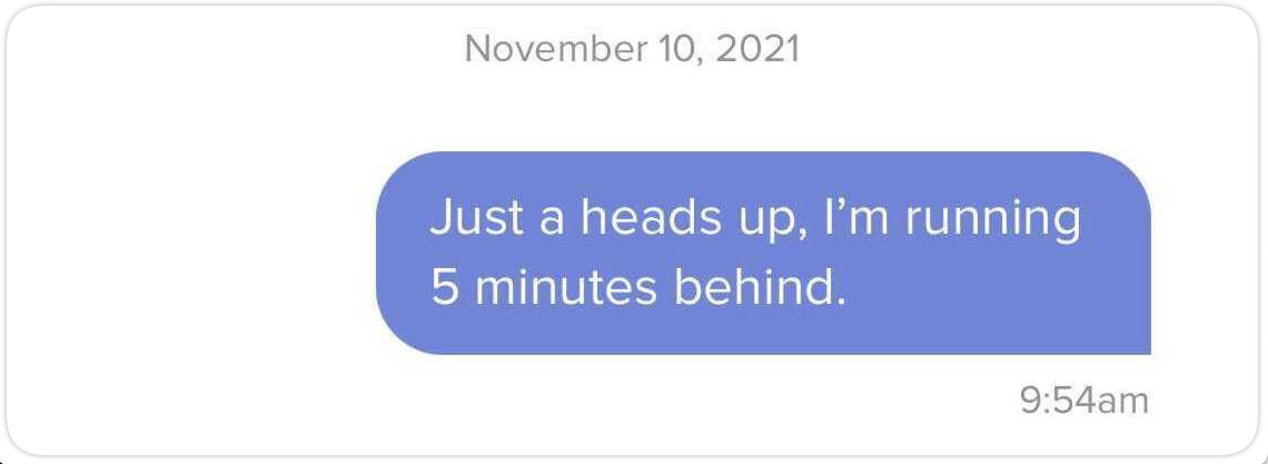Click the November 10, 2021 date header
This screenshot has width=1268, height=464.
(632, 49)
